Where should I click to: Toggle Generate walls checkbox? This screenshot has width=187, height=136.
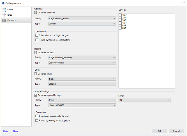[35, 74]
